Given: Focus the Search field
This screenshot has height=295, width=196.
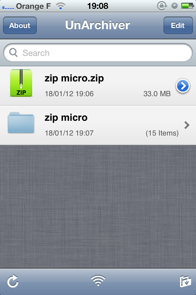Looking at the screenshot, I should (x=98, y=53).
